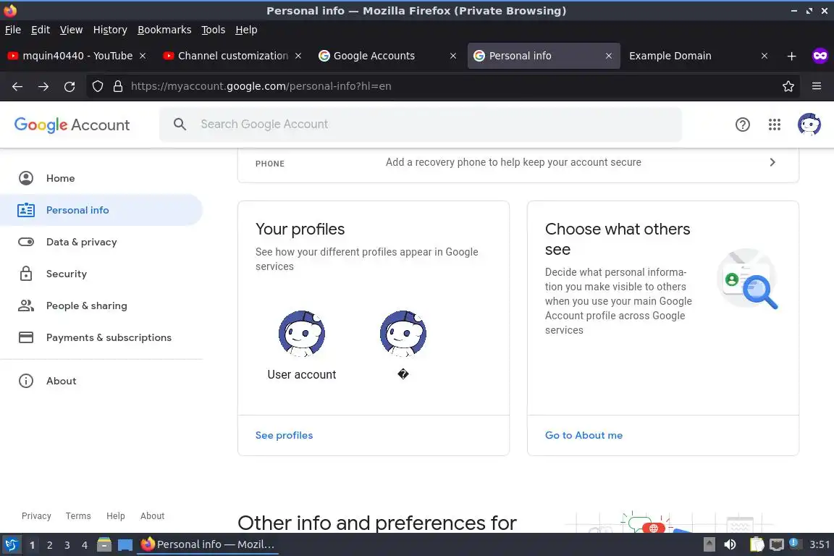Switch to workspace 3 on the taskbar
This screenshot has width=834, height=556.
67,545
